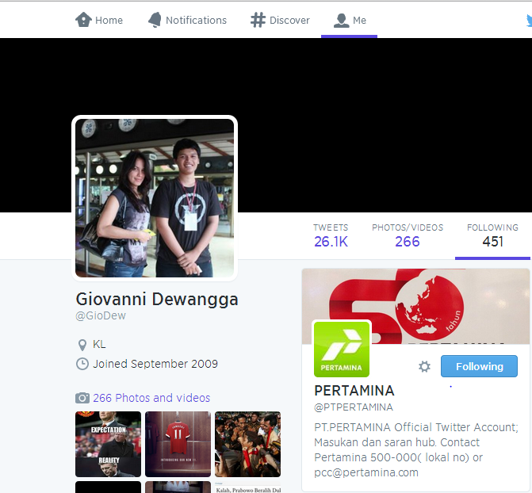532x493 pixels.
Task: Open Expectation Reality photo thumbnail
Action: coord(109,444)
